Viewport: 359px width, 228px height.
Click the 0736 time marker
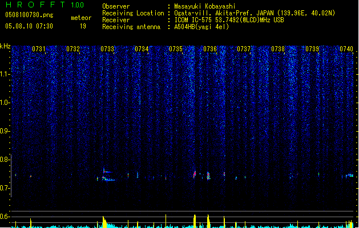(x=210, y=49)
